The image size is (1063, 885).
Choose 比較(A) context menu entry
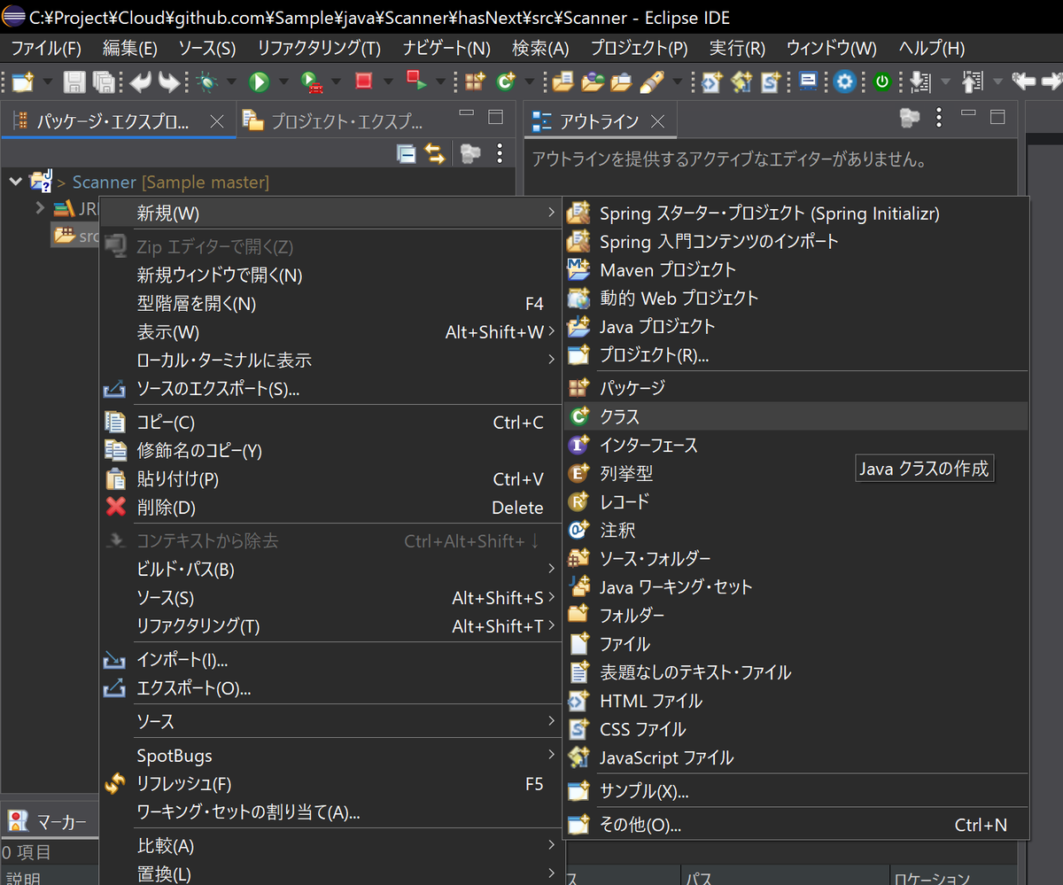pyautogui.click(x=331, y=846)
